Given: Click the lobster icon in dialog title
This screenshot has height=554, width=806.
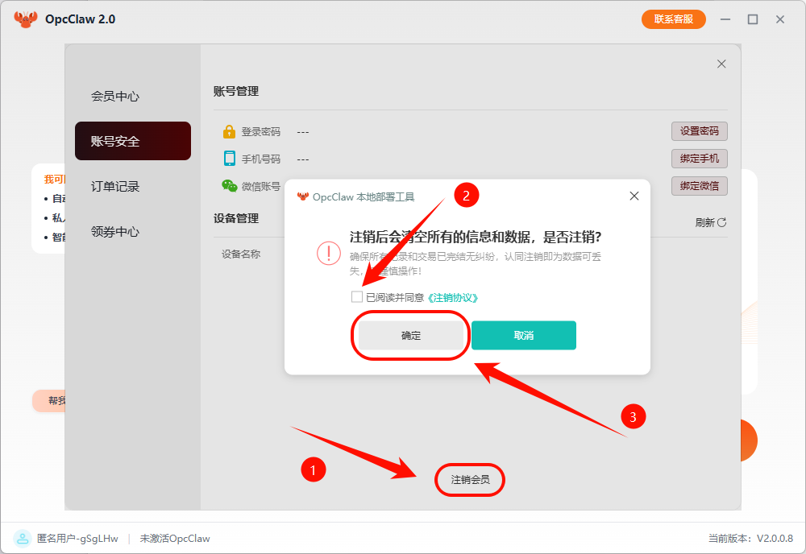Looking at the screenshot, I should pos(303,196).
